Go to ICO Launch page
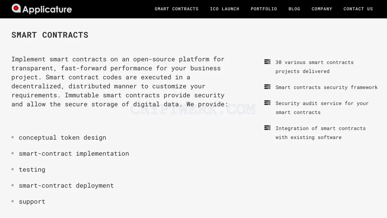This screenshot has width=387, height=218. click(x=225, y=9)
